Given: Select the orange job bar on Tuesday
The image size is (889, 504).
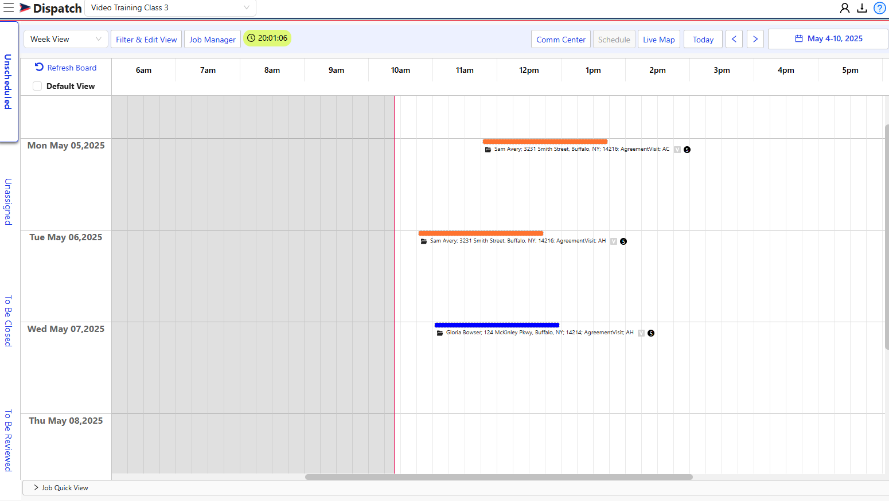Looking at the screenshot, I should [x=481, y=233].
